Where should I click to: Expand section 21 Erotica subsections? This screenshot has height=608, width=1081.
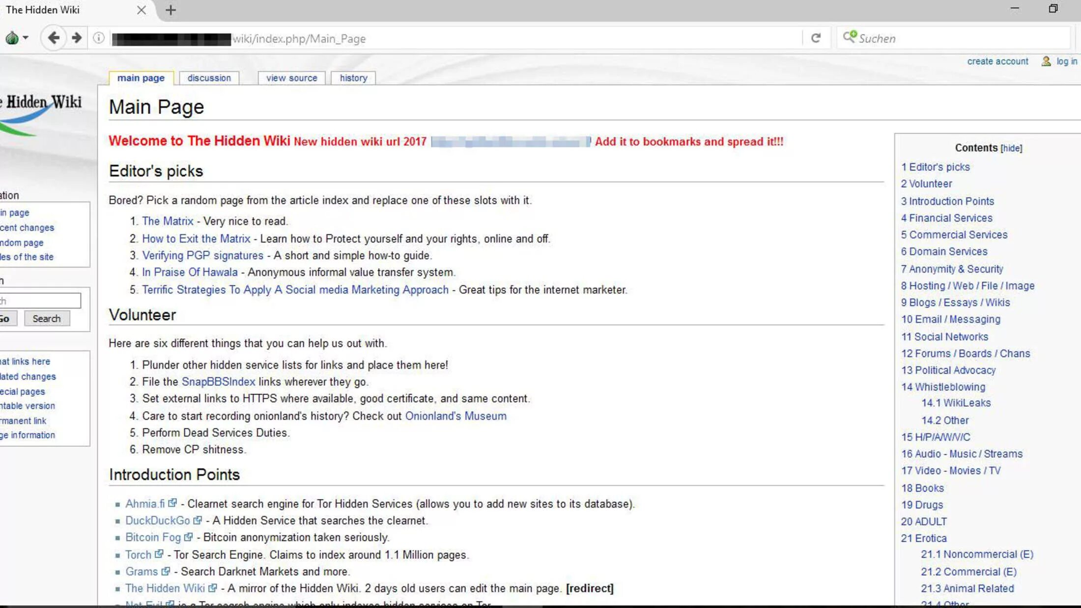click(923, 537)
